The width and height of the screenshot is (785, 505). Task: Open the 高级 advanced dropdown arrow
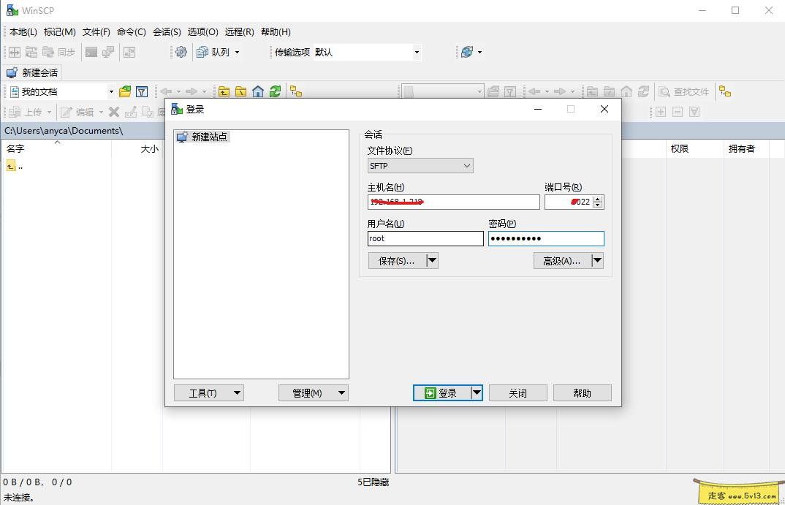(x=597, y=260)
